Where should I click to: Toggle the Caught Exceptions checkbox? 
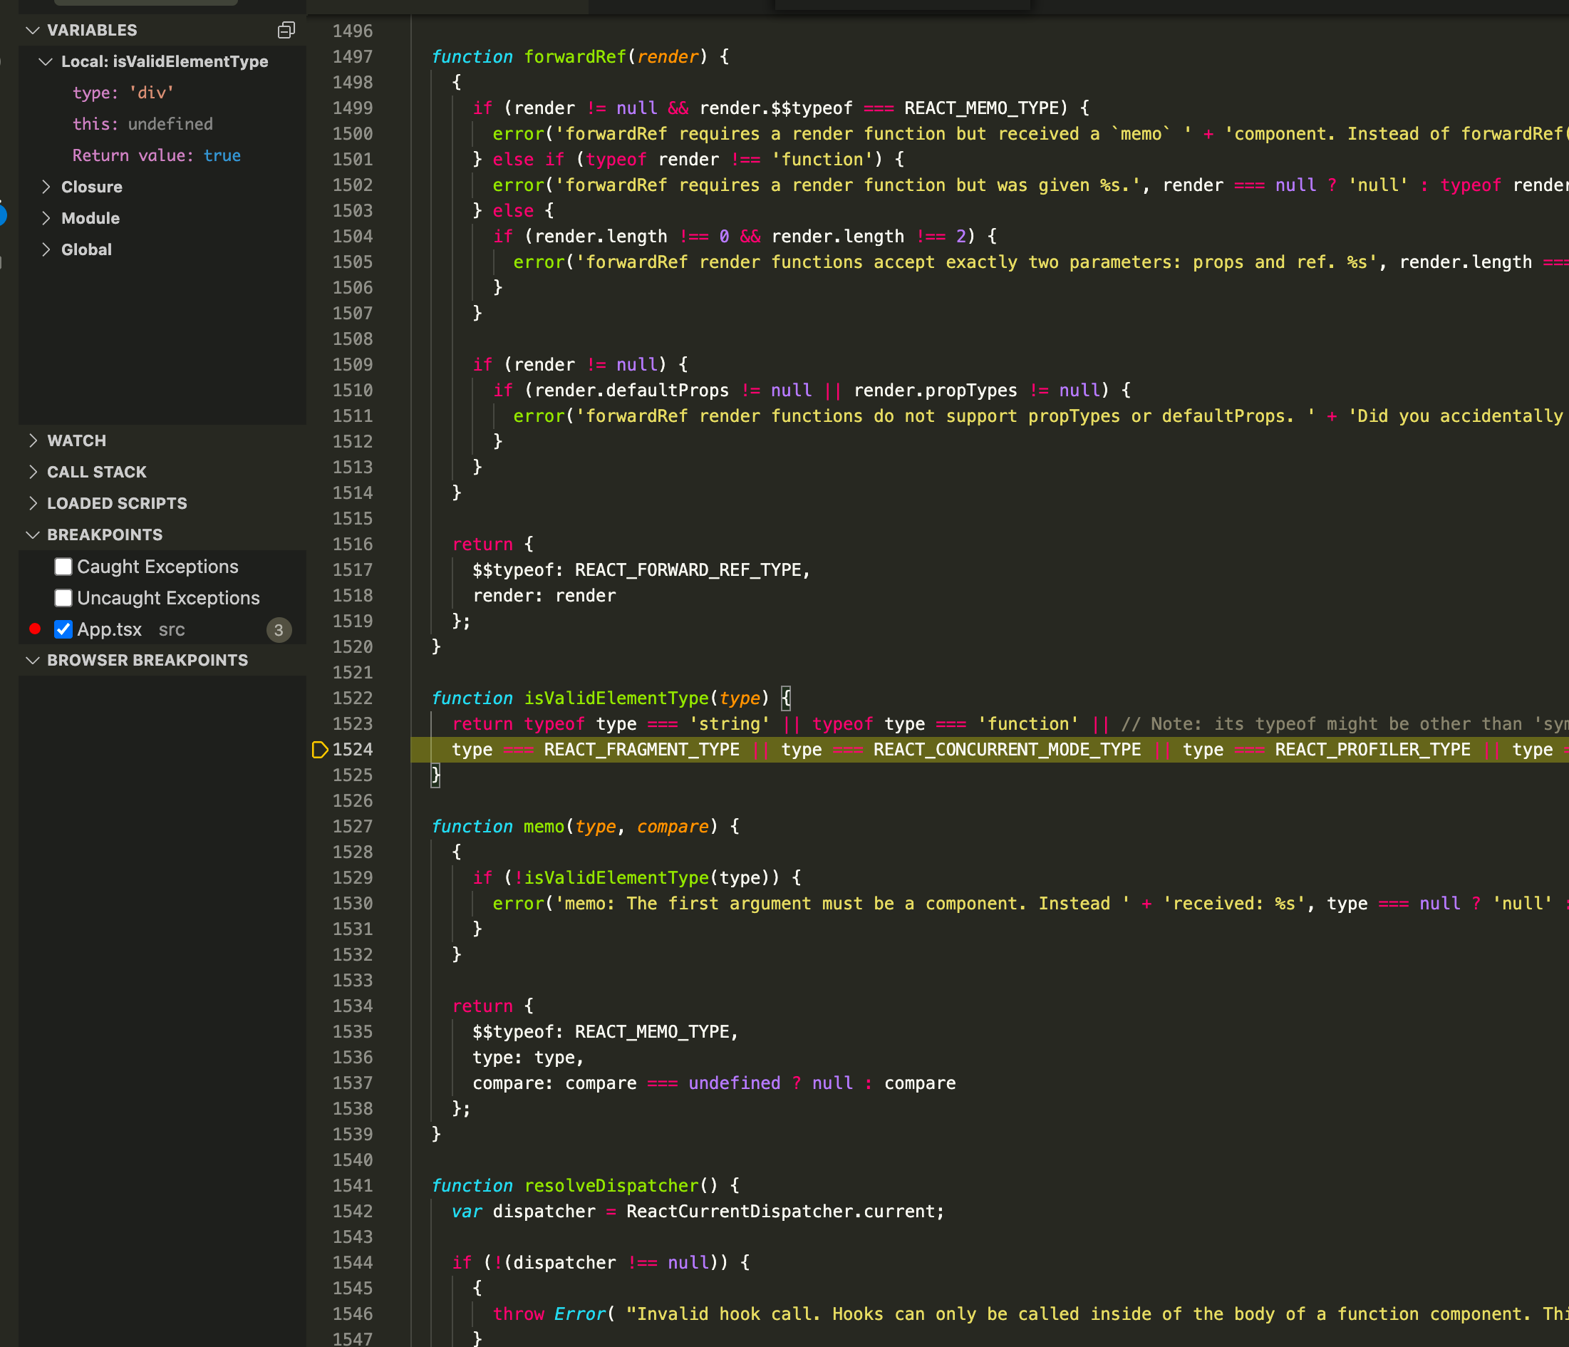[x=63, y=567]
